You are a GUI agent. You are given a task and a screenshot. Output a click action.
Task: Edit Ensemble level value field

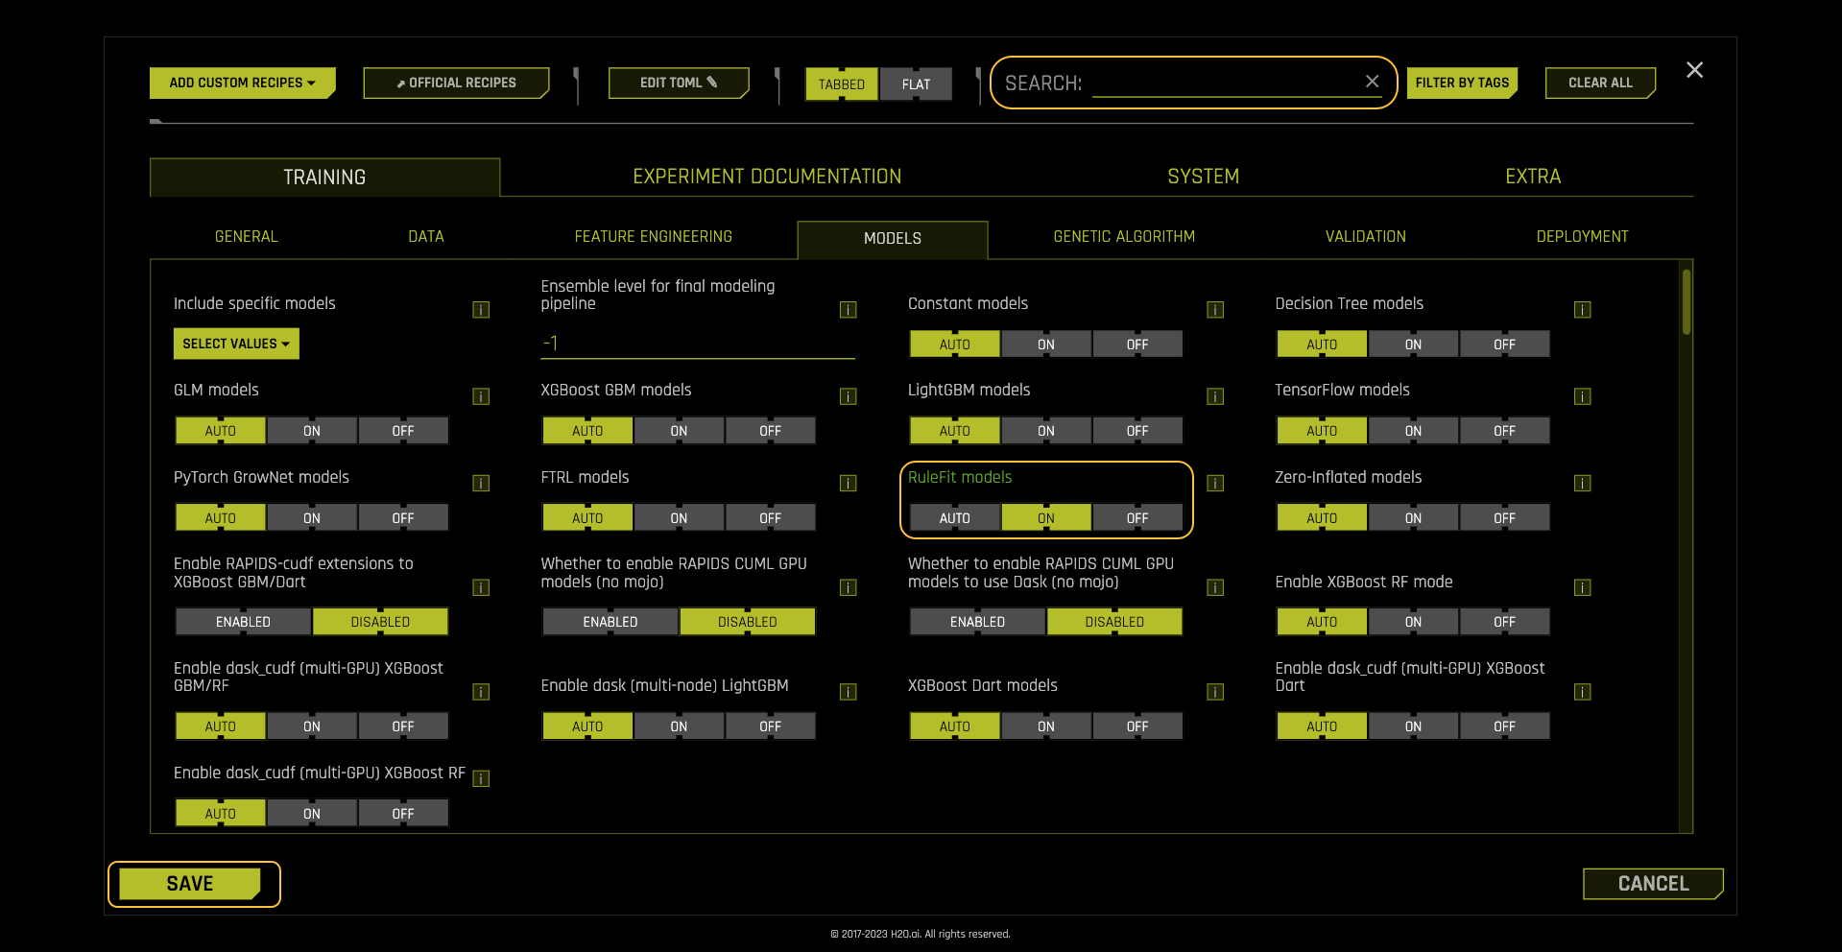pyautogui.click(x=697, y=344)
